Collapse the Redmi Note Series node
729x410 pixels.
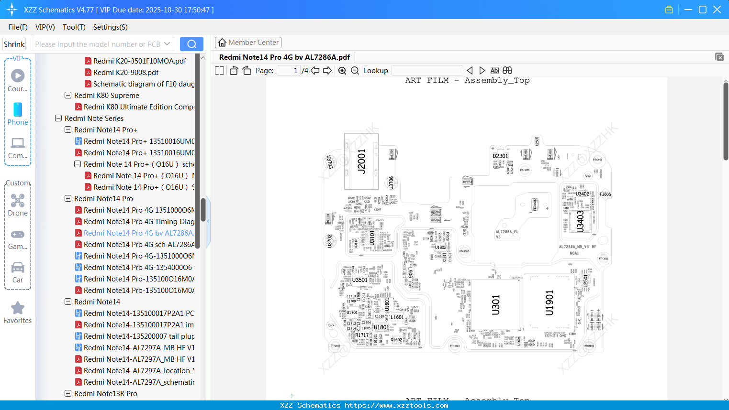[x=58, y=118]
